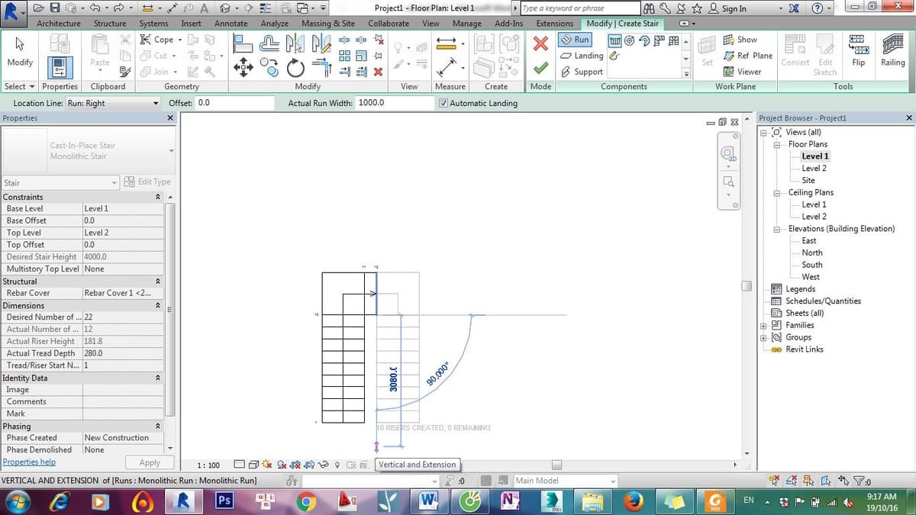Image resolution: width=916 pixels, height=515 pixels.
Task: Collapse the Floor Plans tree node
Action: [777, 144]
